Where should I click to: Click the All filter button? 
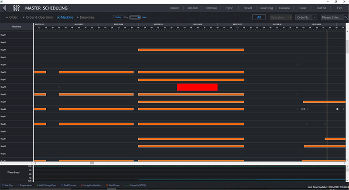coord(259,17)
